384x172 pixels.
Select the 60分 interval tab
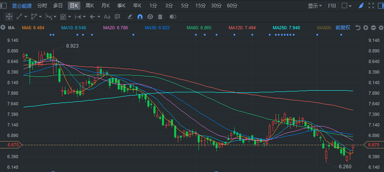coord(232,6)
